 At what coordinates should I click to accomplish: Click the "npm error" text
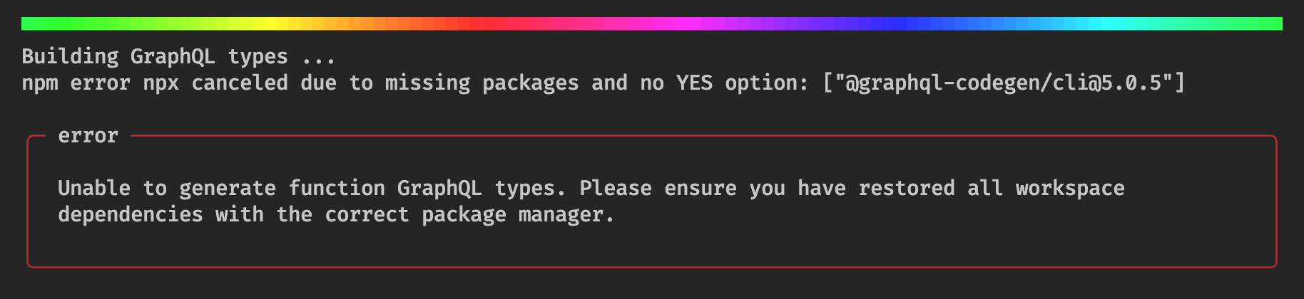click(x=76, y=83)
